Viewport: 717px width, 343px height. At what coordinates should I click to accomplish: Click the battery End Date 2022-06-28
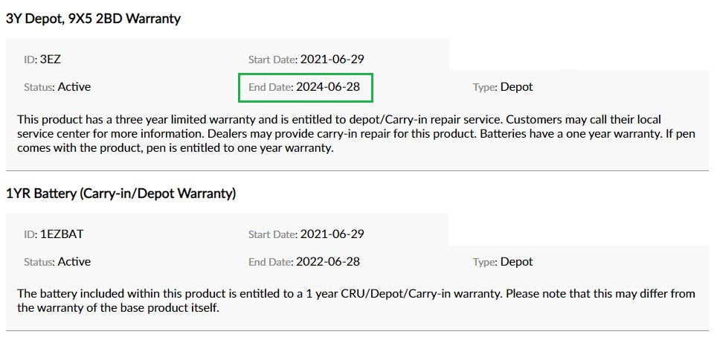[328, 262]
